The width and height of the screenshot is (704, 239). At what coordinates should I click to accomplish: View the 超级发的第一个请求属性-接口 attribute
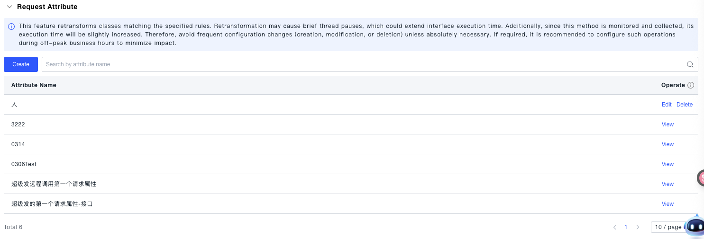click(667, 204)
